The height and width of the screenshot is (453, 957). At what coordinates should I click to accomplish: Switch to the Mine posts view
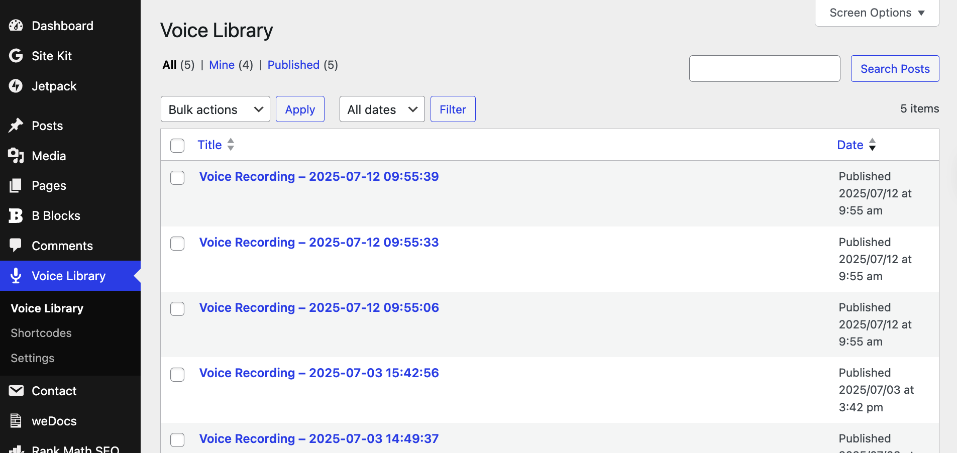click(222, 65)
